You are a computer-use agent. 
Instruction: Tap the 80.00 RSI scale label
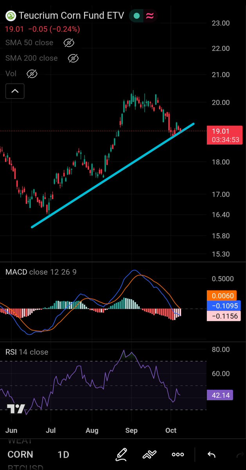[x=221, y=349]
